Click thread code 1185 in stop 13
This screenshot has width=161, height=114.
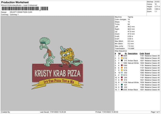coord(142,85)
